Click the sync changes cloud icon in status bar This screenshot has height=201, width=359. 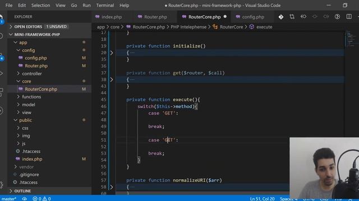(24, 199)
